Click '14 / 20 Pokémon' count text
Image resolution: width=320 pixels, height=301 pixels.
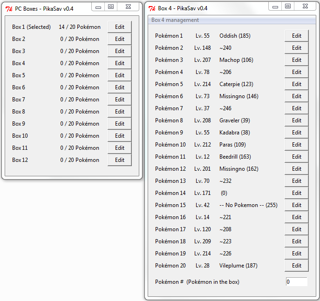tap(80, 27)
